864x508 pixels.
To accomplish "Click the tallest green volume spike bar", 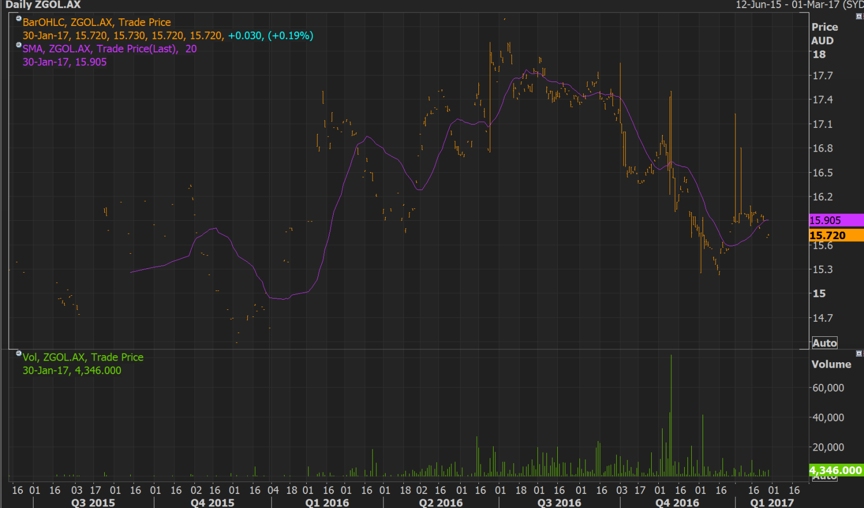I will [671, 415].
